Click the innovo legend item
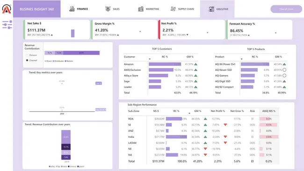The width and height of the screenshot is (304, 171). click(x=72, y=166)
